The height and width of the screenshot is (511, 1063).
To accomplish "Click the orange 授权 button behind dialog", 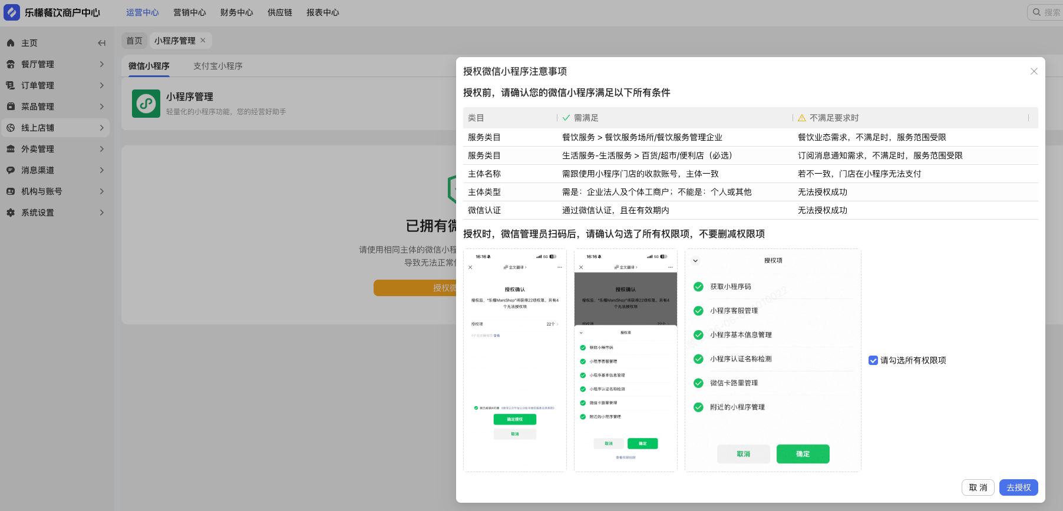I will coord(415,288).
